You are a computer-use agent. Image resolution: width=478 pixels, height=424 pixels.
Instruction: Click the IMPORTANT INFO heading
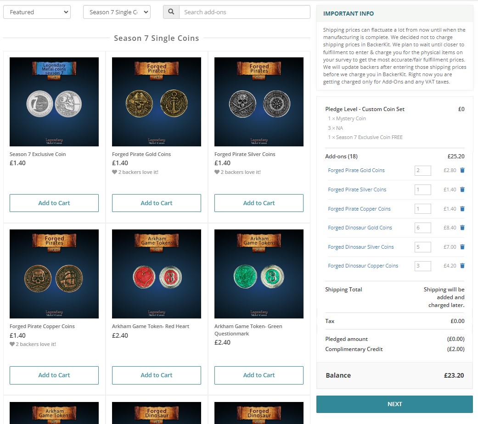pyautogui.click(x=348, y=13)
